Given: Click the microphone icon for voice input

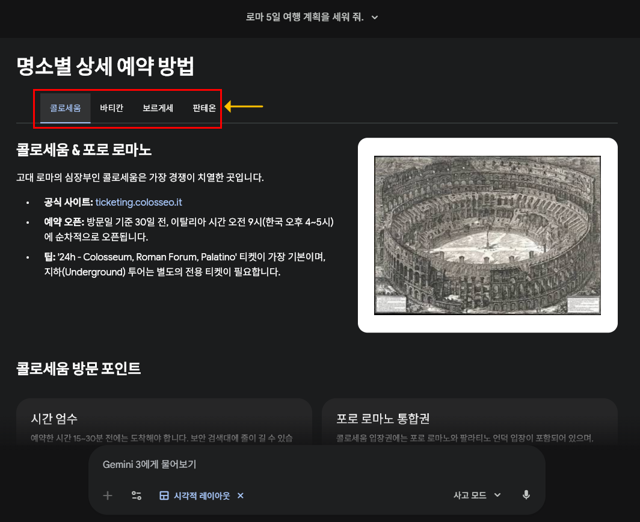Looking at the screenshot, I should [526, 494].
